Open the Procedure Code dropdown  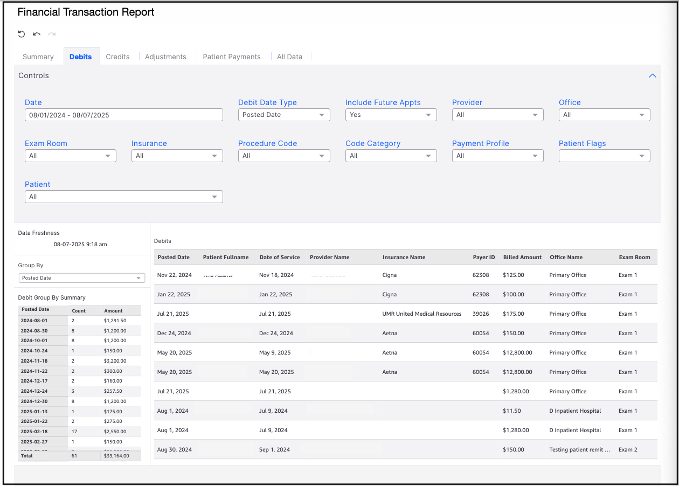[283, 156]
